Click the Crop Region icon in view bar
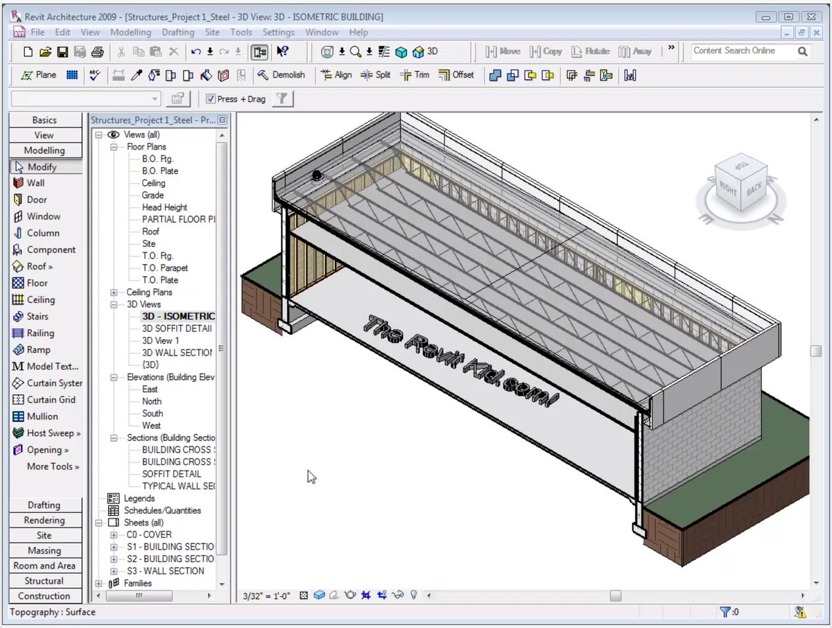Screen dimensions: 832x628 pyautogui.click(x=367, y=595)
